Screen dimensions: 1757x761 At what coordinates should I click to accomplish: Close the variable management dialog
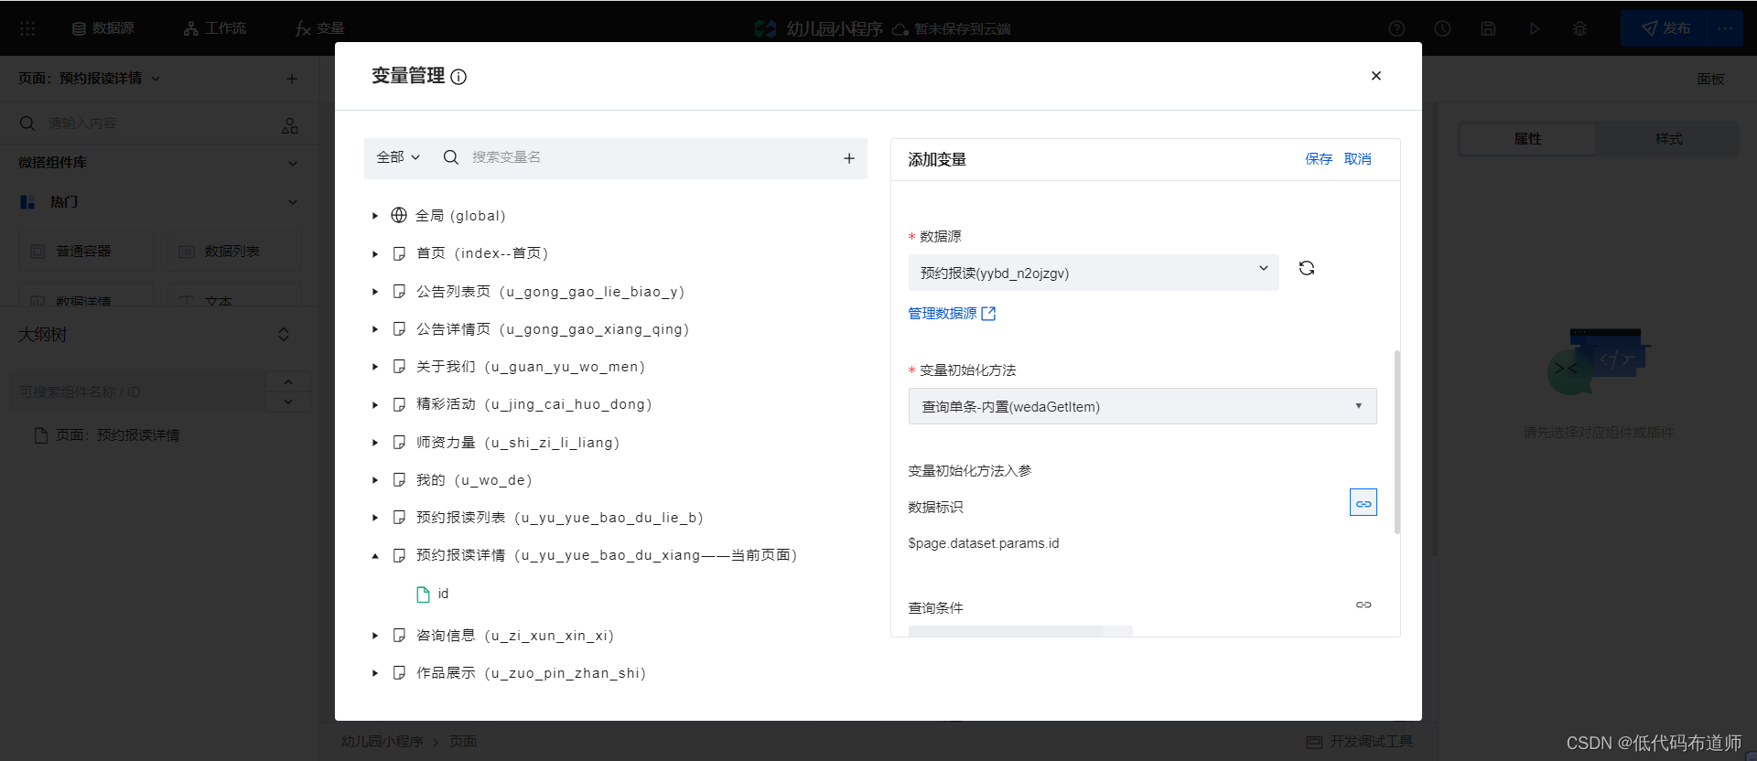coord(1375,76)
